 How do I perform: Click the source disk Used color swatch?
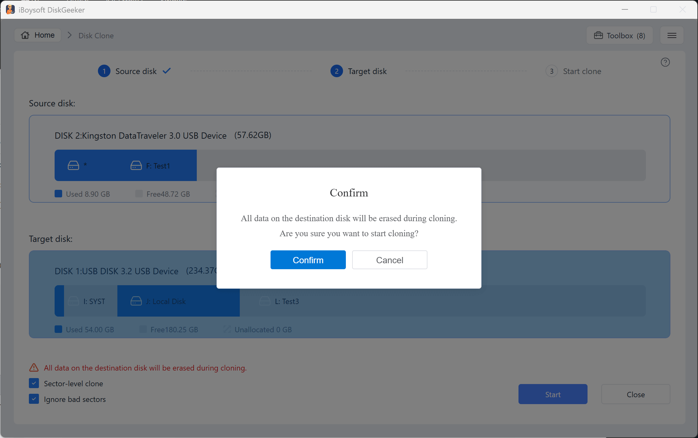click(58, 194)
